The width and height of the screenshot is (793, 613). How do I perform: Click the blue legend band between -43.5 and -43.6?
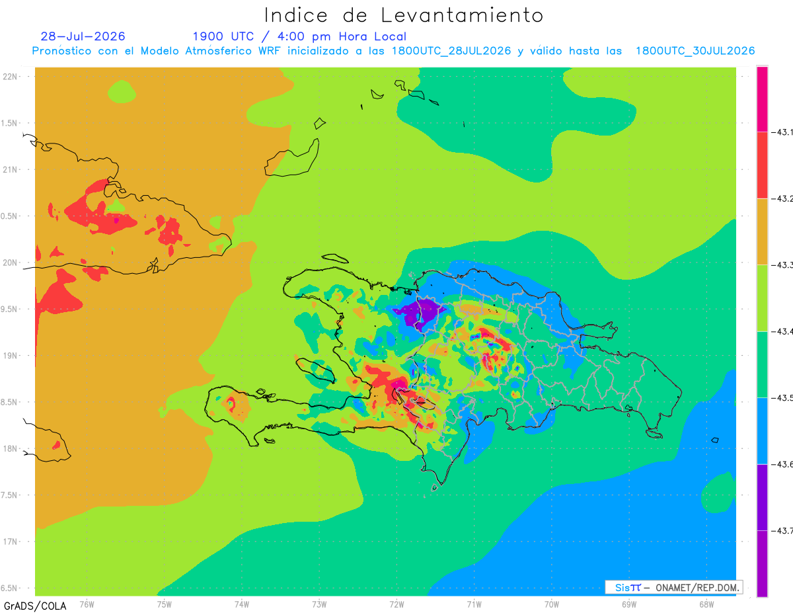pyautogui.click(x=762, y=430)
